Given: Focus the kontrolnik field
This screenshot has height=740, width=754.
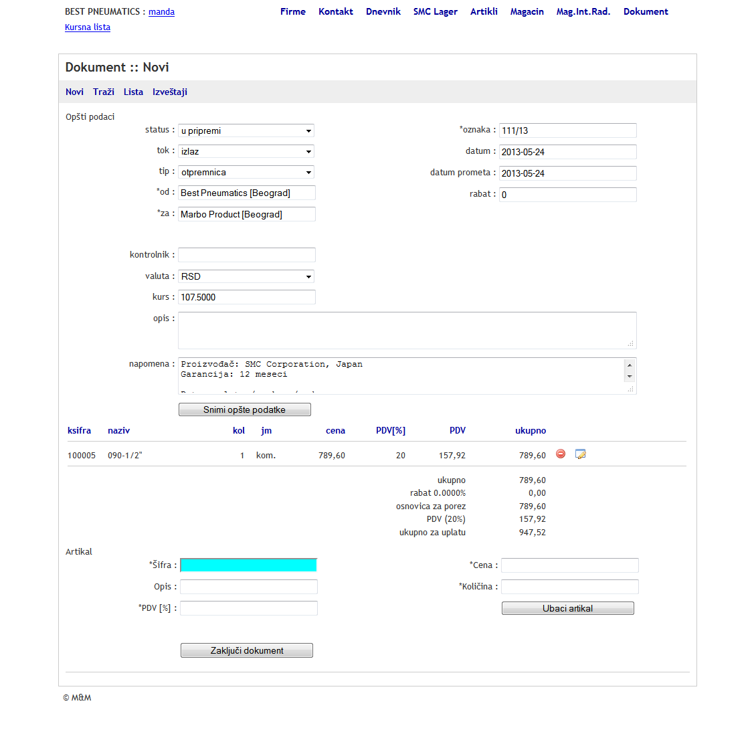Looking at the screenshot, I should tap(247, 255).
